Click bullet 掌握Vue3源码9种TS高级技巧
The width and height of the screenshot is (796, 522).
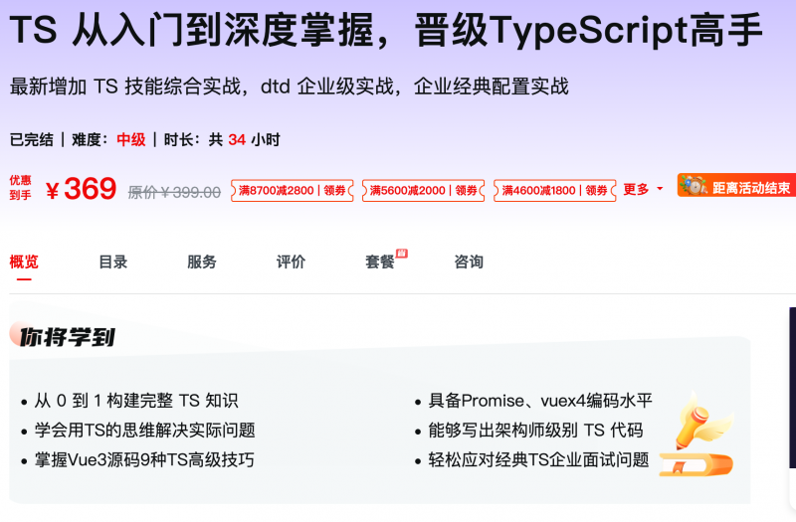click(144, 460)
